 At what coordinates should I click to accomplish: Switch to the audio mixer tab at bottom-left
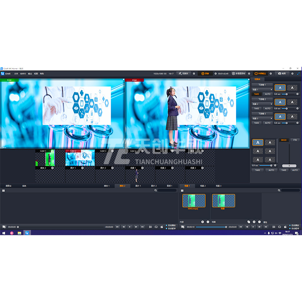[x=8, y=186]
